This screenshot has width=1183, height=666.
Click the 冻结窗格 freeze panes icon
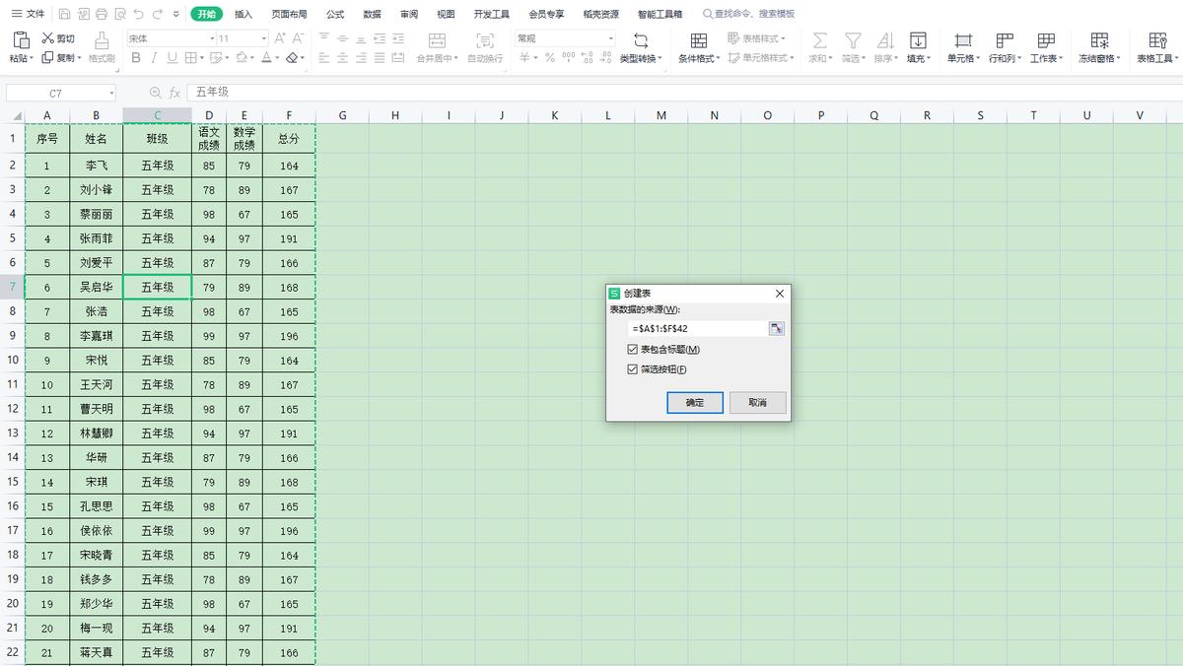(x=1099, y=40)
